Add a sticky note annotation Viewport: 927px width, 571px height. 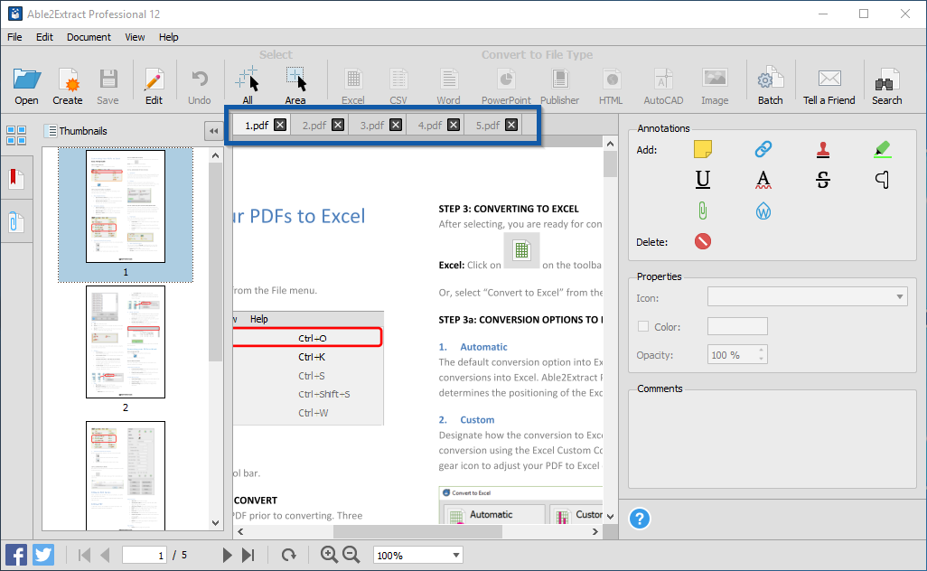point(702,149)
